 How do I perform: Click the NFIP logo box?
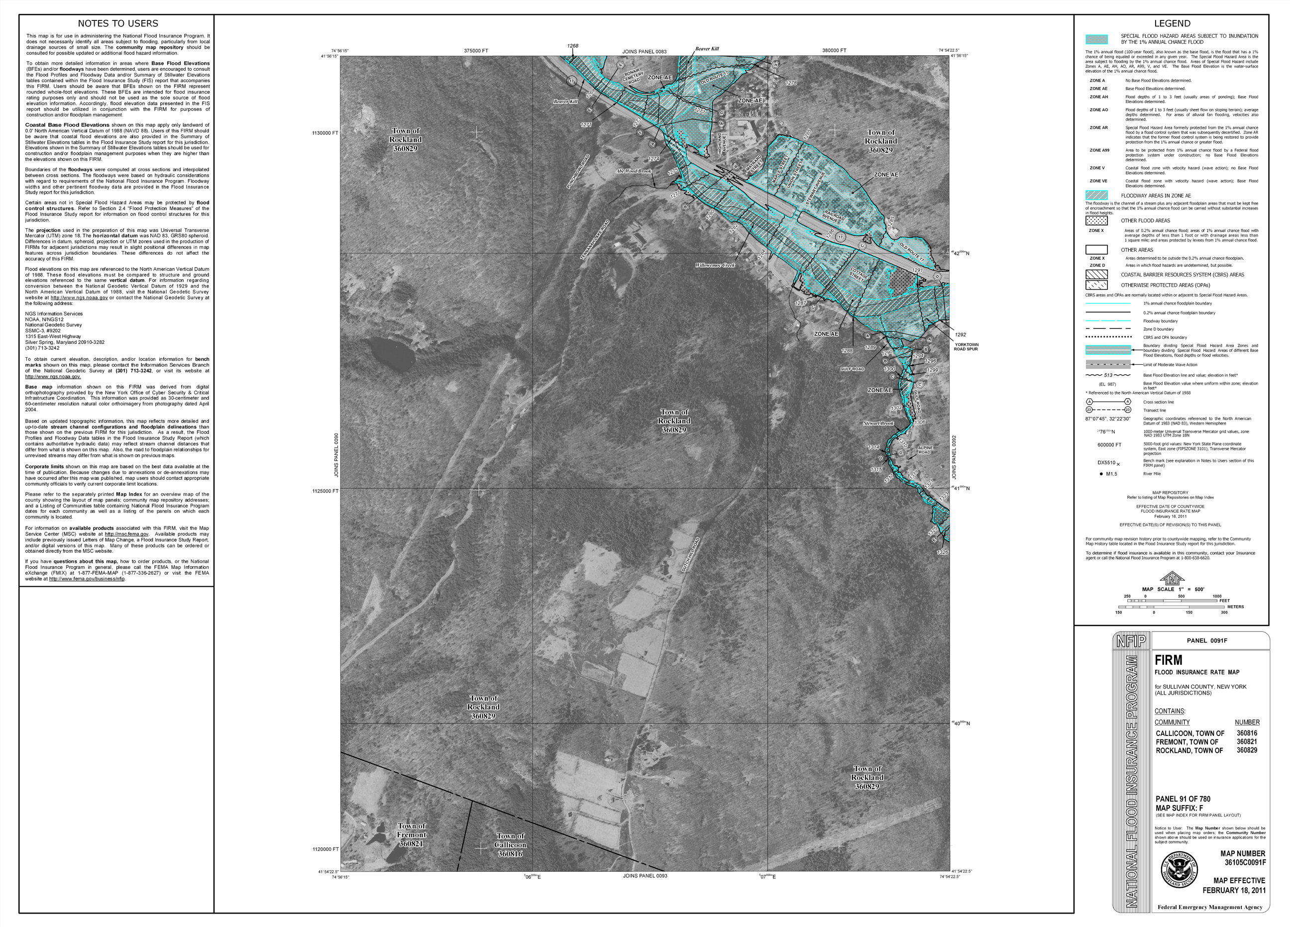[x=1131, y=641]
